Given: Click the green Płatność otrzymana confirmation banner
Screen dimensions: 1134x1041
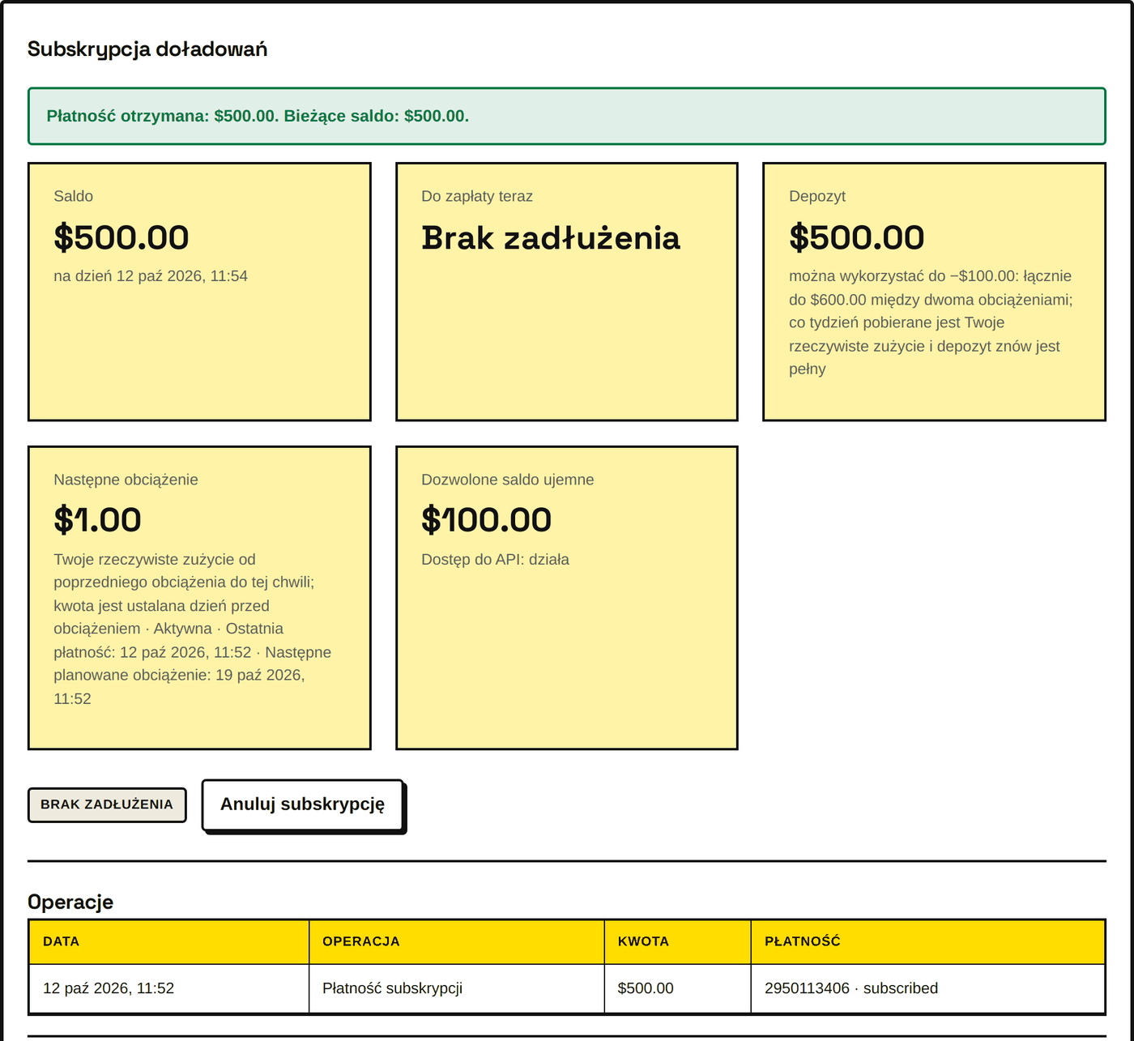Looking at the screenshot, I should pos(567,116).
